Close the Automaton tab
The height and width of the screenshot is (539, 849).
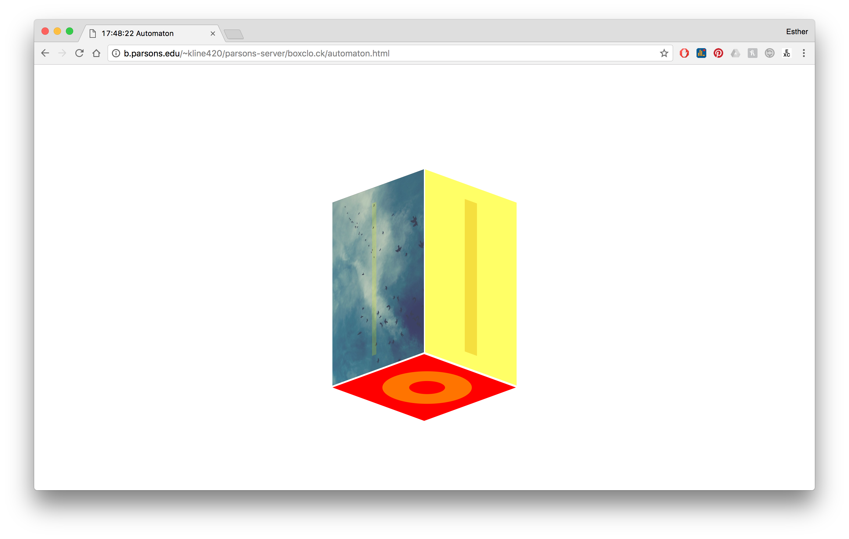pyautogui.click(x=213, y=34)
